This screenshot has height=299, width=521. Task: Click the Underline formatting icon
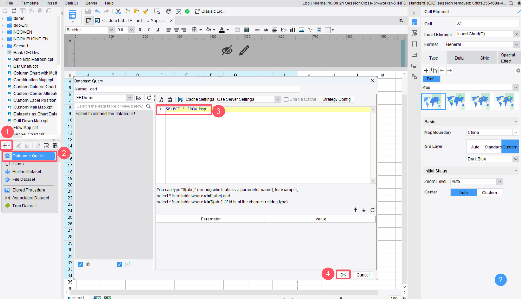158,30
